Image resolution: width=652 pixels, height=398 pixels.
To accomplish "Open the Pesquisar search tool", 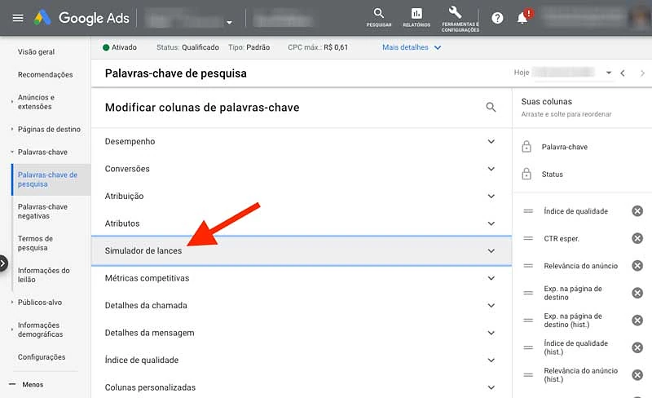I will 378,17.
